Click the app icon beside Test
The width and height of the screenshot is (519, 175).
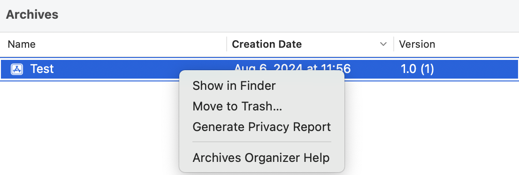17,69
